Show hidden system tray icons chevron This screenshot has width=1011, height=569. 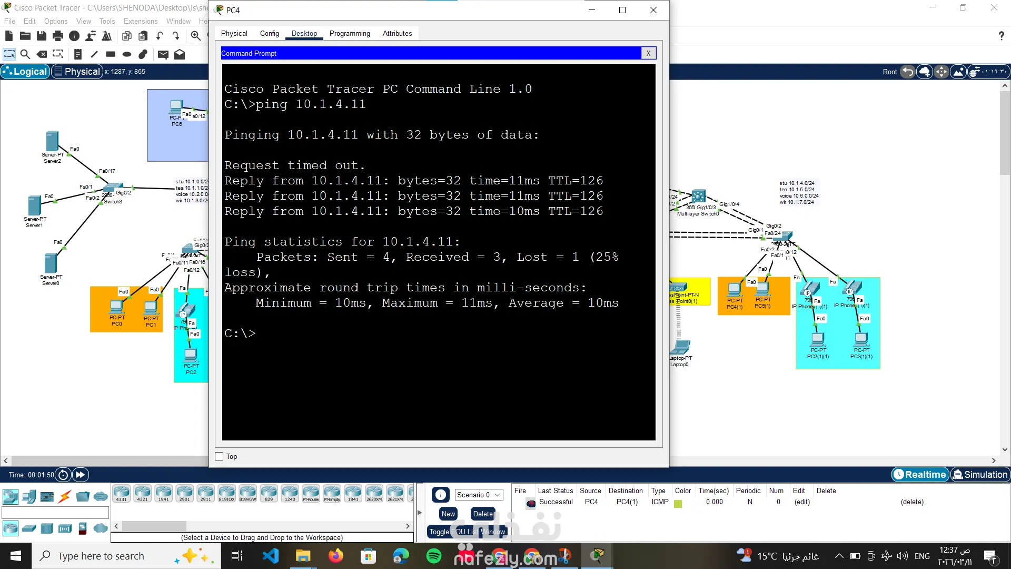click(839, 556)
